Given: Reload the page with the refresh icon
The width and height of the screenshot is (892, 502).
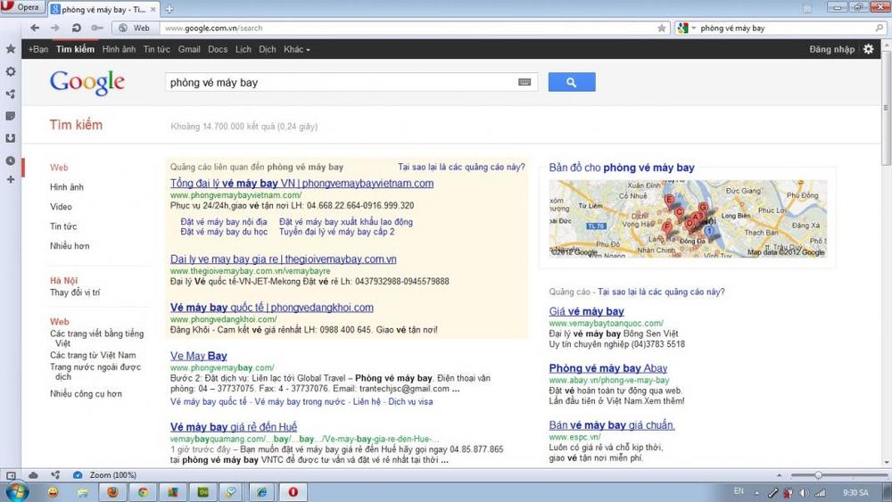Looking at the screenshot, I should pyautogui.click(x=76, y=28).
